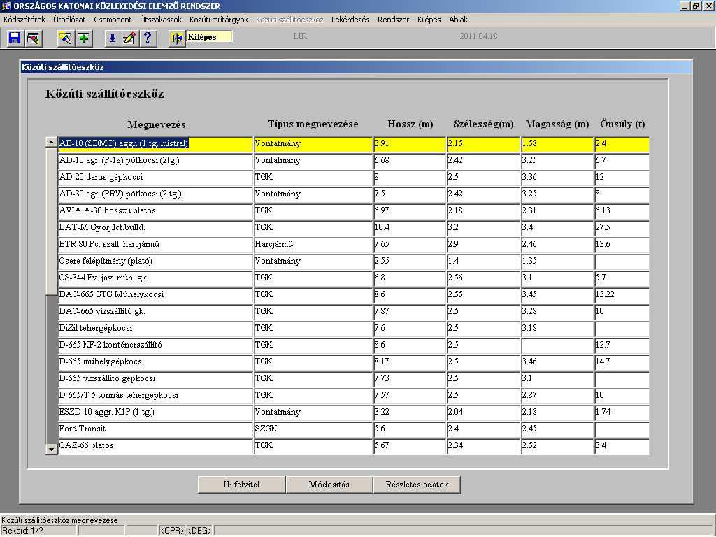Image resolution: width=716 pixels, height=537 pixels.
Task: Click the flashlight query icon in toolbar
Action: pyautogui.click(x=65, y=38)
